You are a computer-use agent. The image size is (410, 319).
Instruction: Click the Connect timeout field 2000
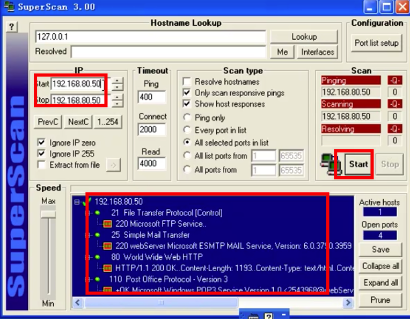151,129
